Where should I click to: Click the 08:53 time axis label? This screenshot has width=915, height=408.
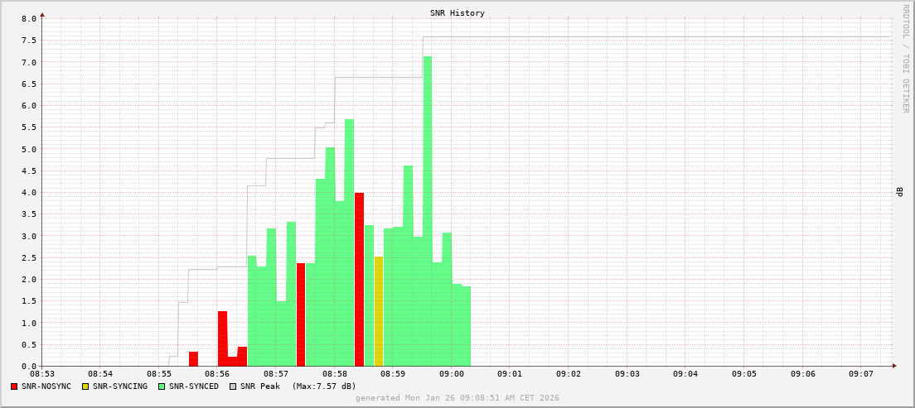coord(41,374)
